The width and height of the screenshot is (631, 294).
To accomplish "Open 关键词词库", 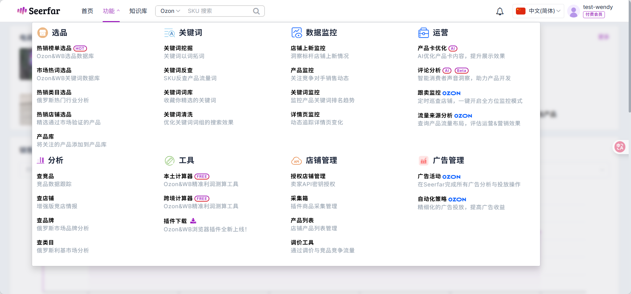I will point(178,92).
